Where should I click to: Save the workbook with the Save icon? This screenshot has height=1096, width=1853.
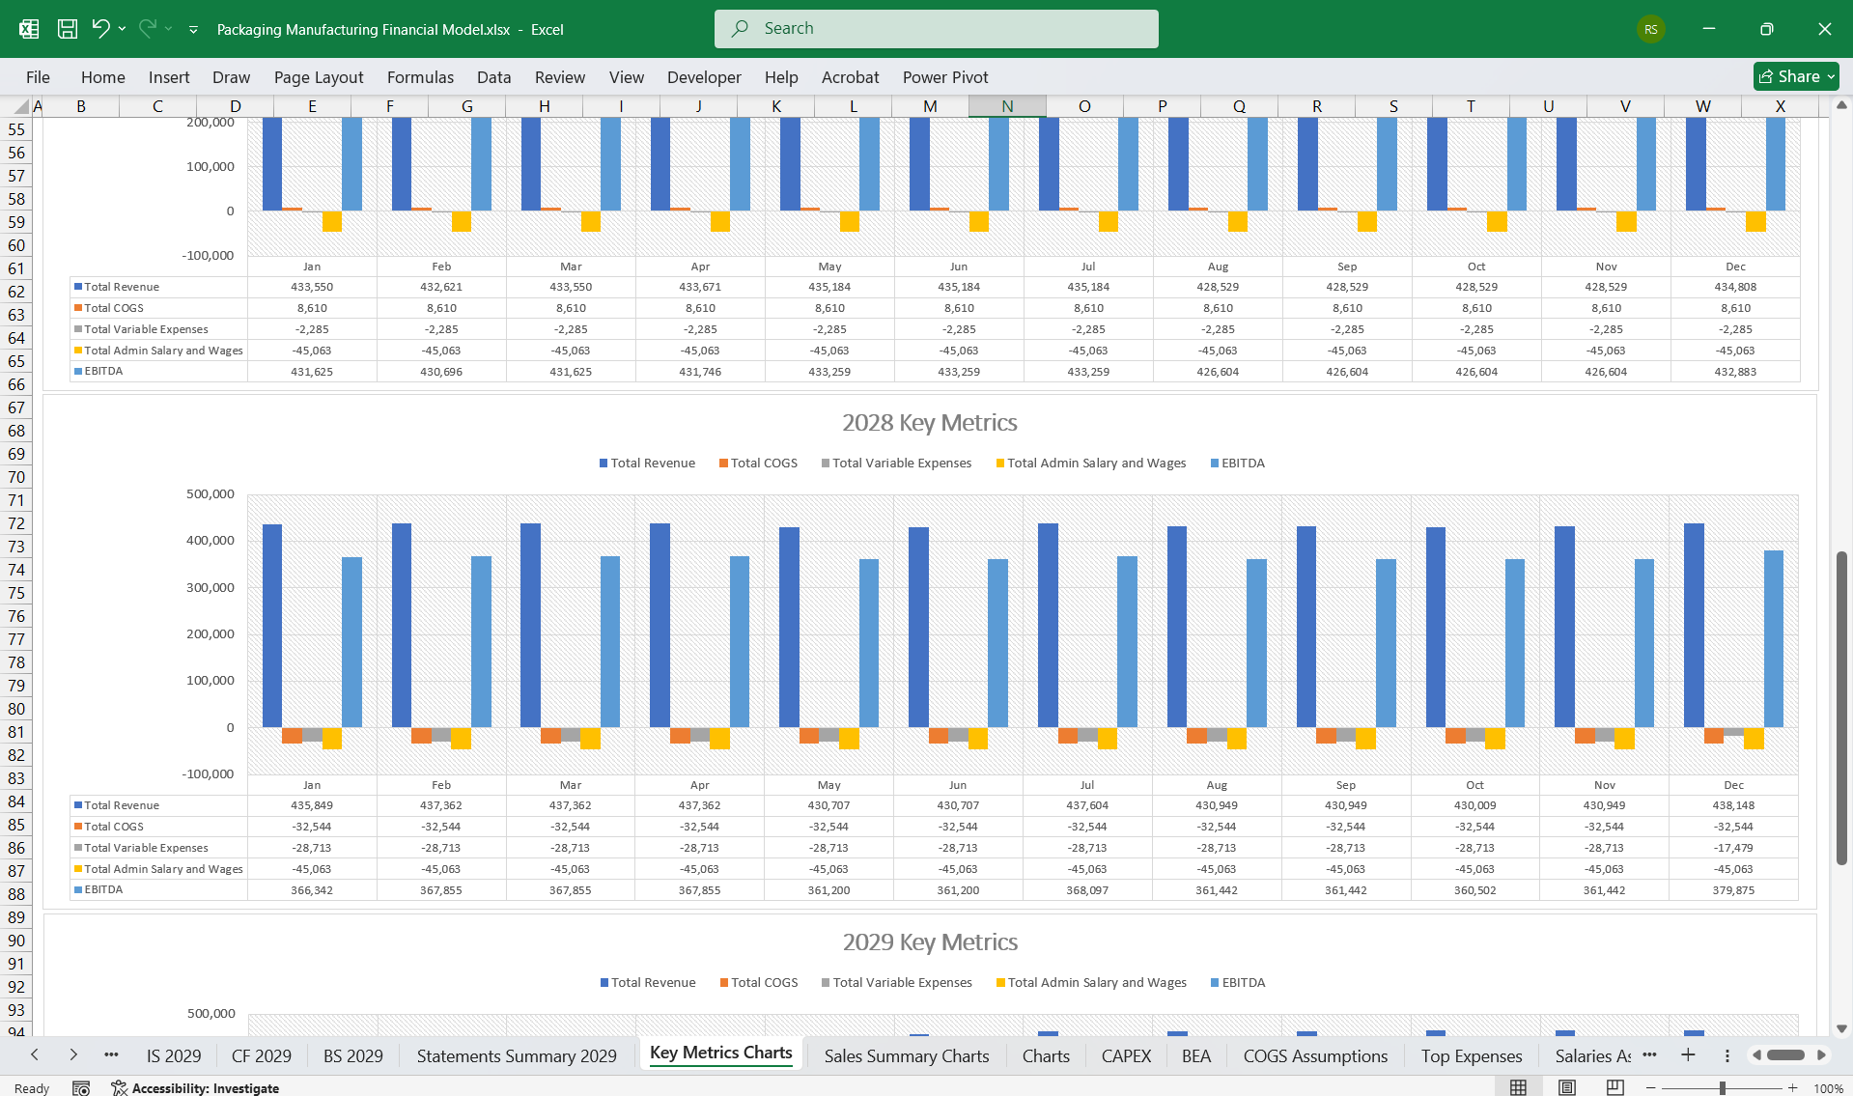(68, 29)
